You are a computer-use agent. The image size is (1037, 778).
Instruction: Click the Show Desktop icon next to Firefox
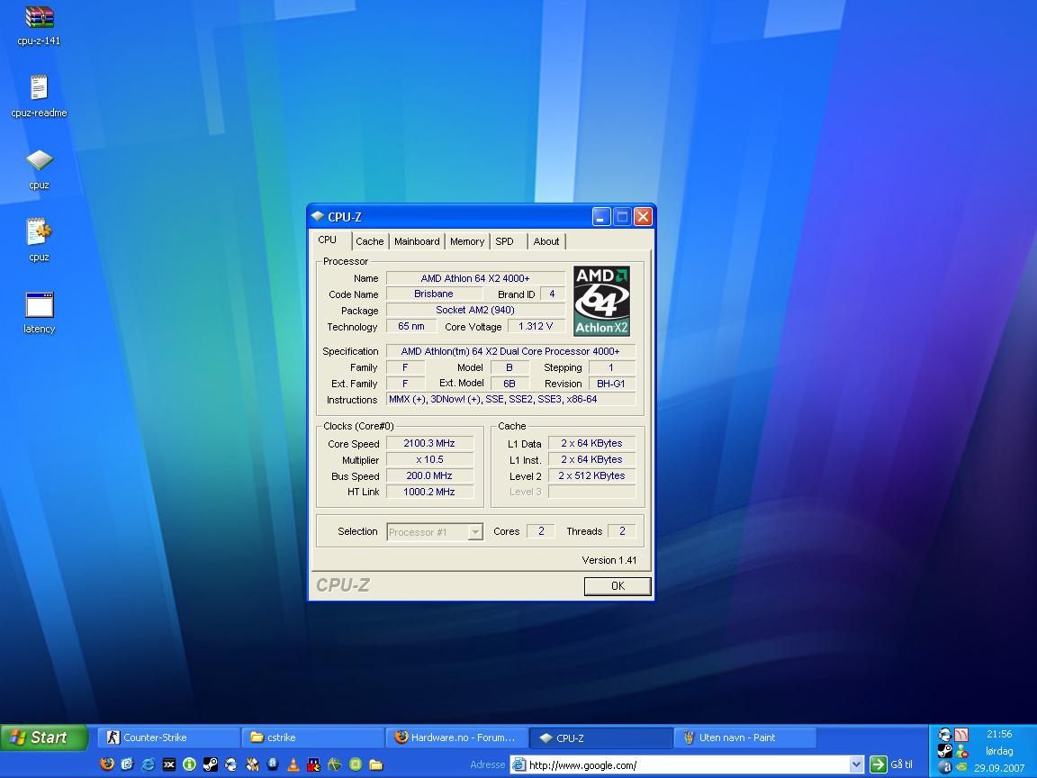[x=128, y=764]
